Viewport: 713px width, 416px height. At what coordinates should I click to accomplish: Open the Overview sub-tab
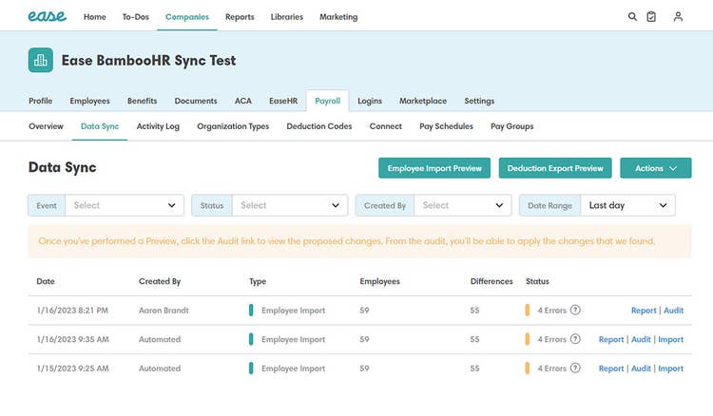(x=46, y=126)
